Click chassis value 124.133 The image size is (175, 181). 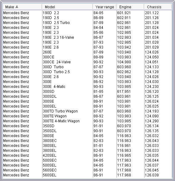point(152,67)
